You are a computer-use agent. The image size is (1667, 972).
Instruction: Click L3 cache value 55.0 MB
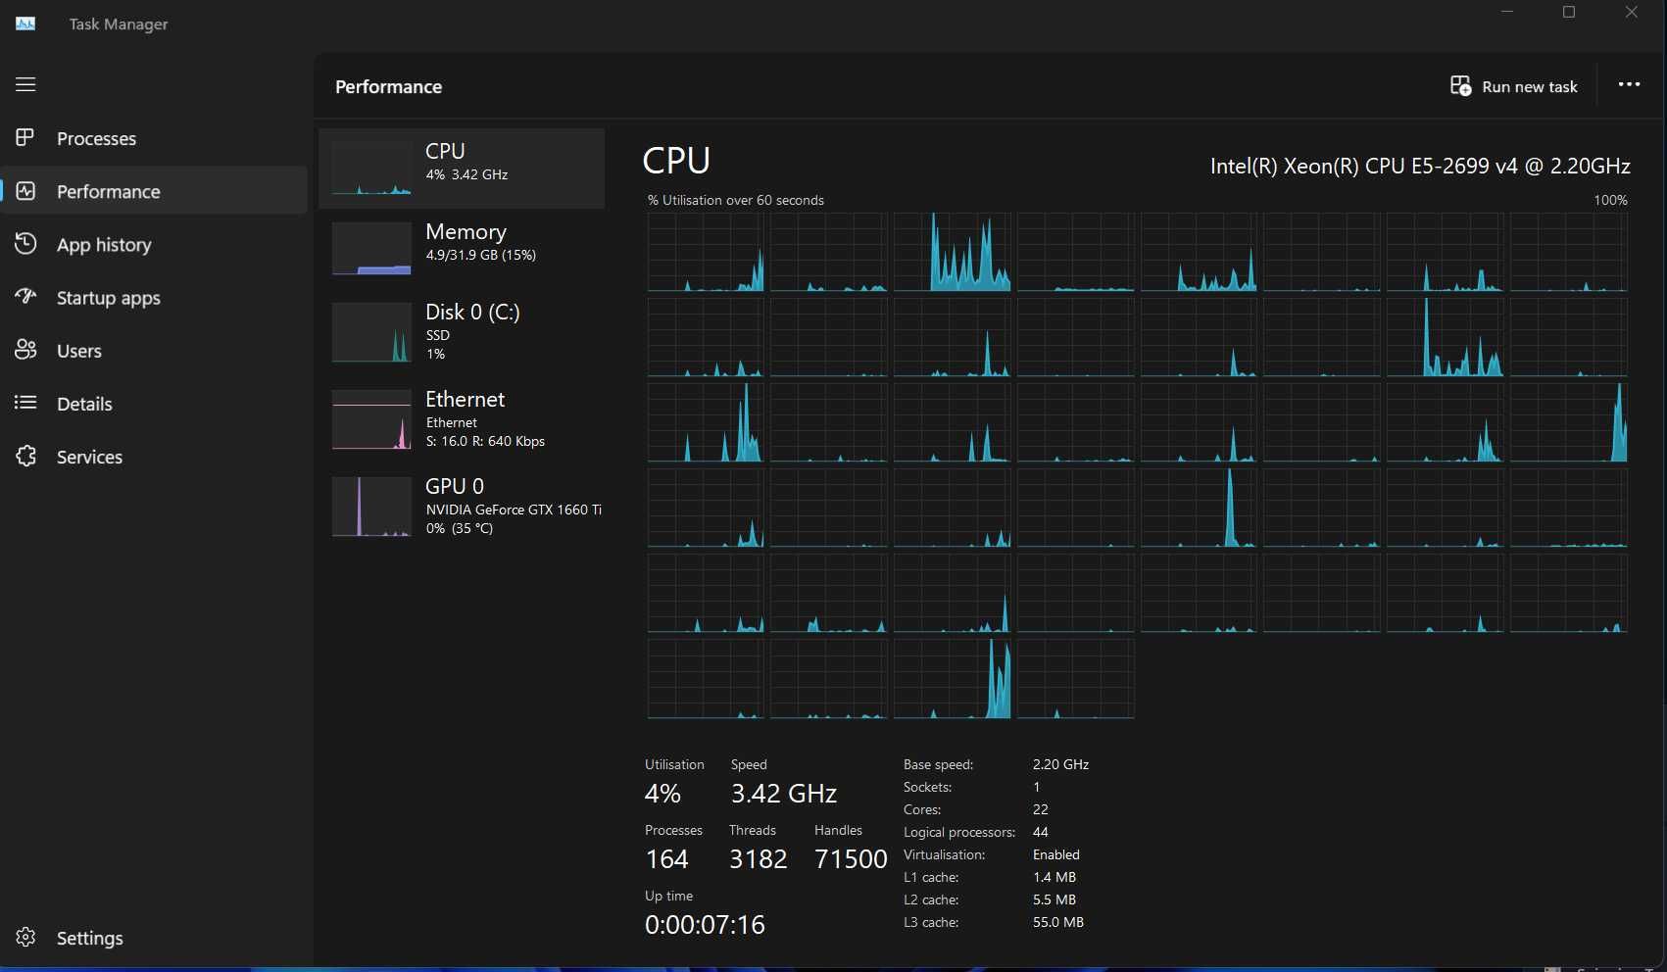coord(1058,922)
